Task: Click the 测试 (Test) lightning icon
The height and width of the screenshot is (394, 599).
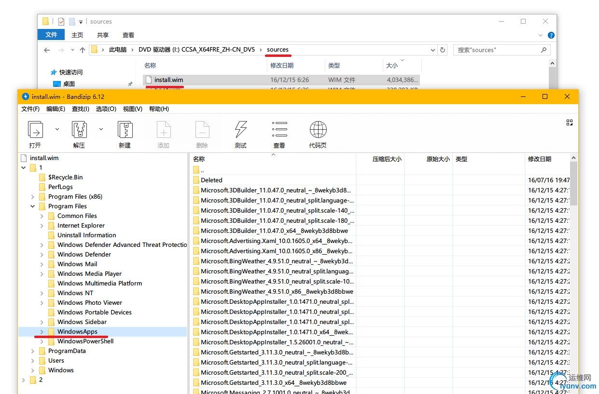Action: pos(240,130)
